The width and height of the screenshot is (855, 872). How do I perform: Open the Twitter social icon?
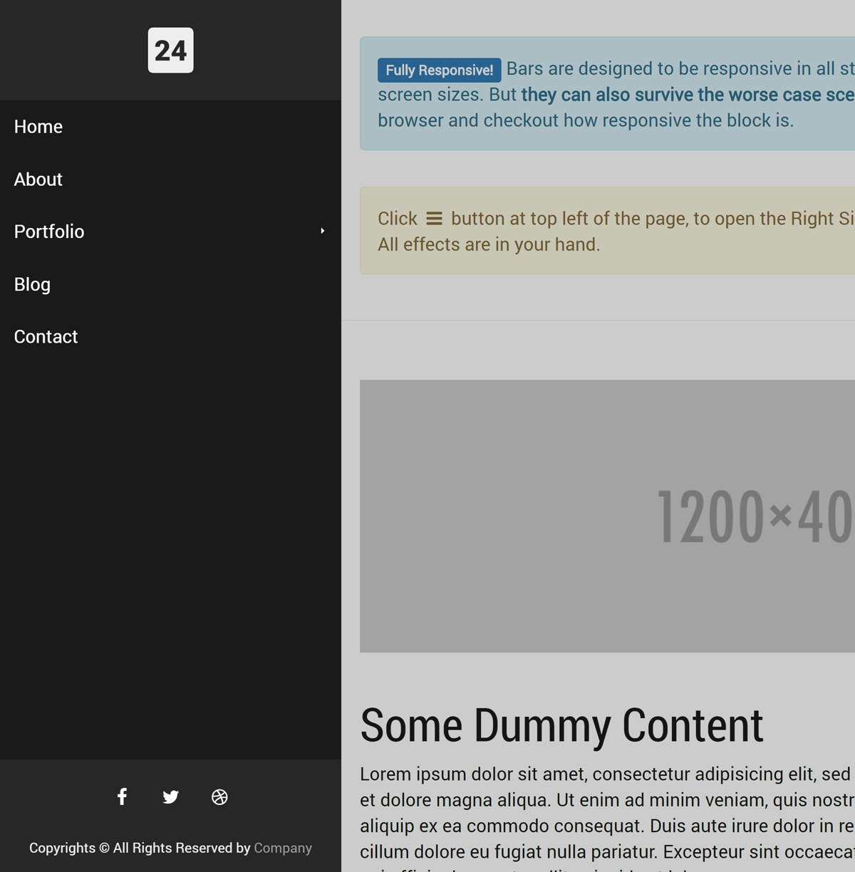tap(171, 796)
